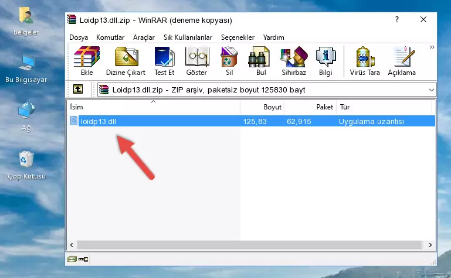The height and width of the screenshot is (278, 451).
Task: Select the Ağ network desktop icon
Action: click(26, 116)
